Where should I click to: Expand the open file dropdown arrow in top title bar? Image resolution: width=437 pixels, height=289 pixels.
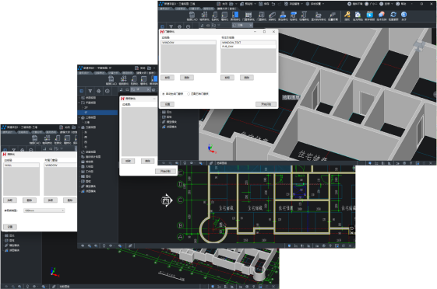[236, 4]
